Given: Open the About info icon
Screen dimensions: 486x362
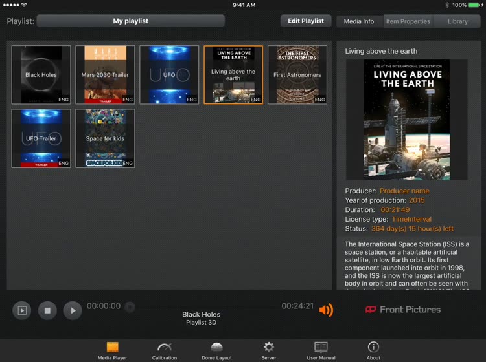Looking at the screenshot, I should pos(373,350).
